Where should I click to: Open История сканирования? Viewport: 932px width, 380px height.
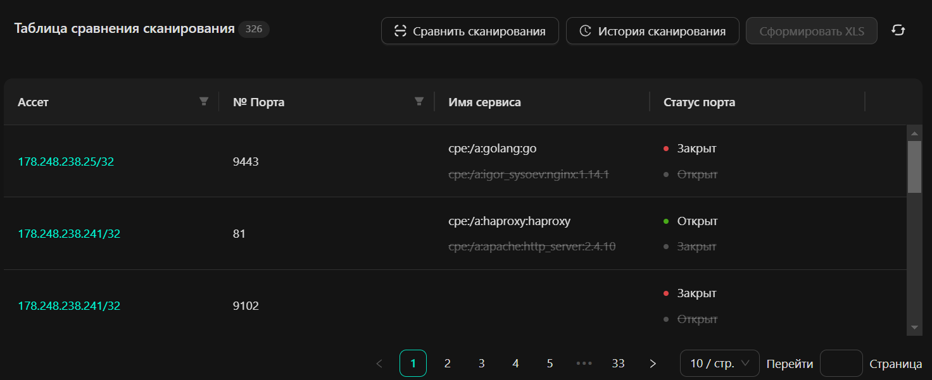pyautogui.click(x=652, y=31)
